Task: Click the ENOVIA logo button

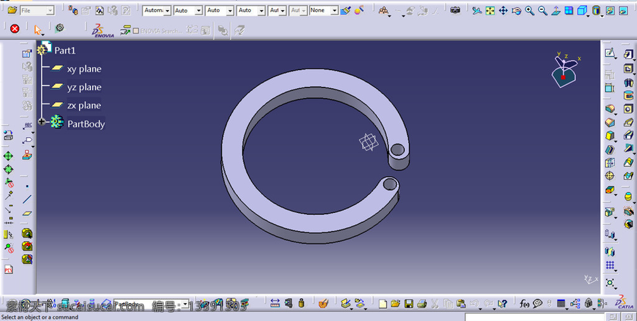Action: tap(103, 30)
